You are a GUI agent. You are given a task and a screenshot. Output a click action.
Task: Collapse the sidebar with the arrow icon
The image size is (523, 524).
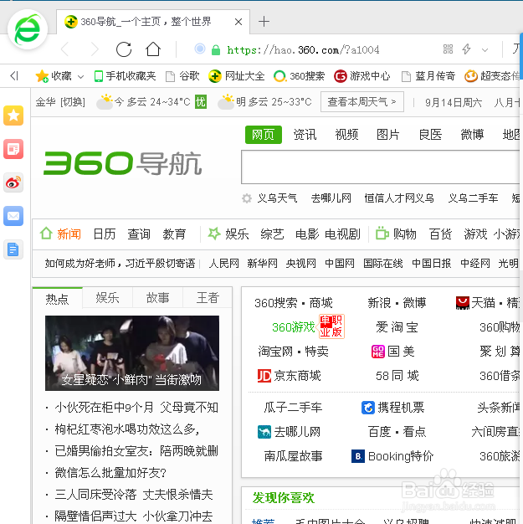click(x=14, y=76)
